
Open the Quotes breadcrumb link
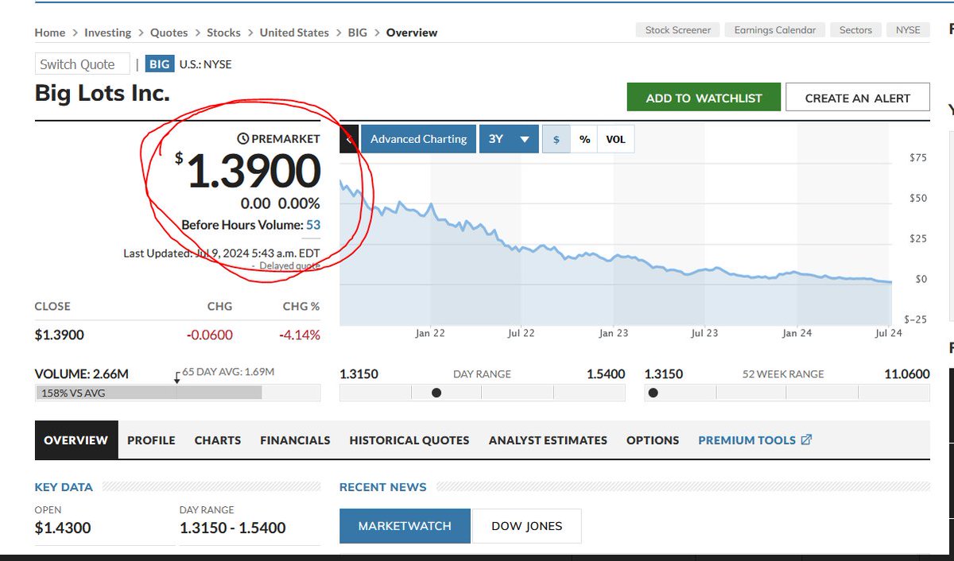pos(169,33)
